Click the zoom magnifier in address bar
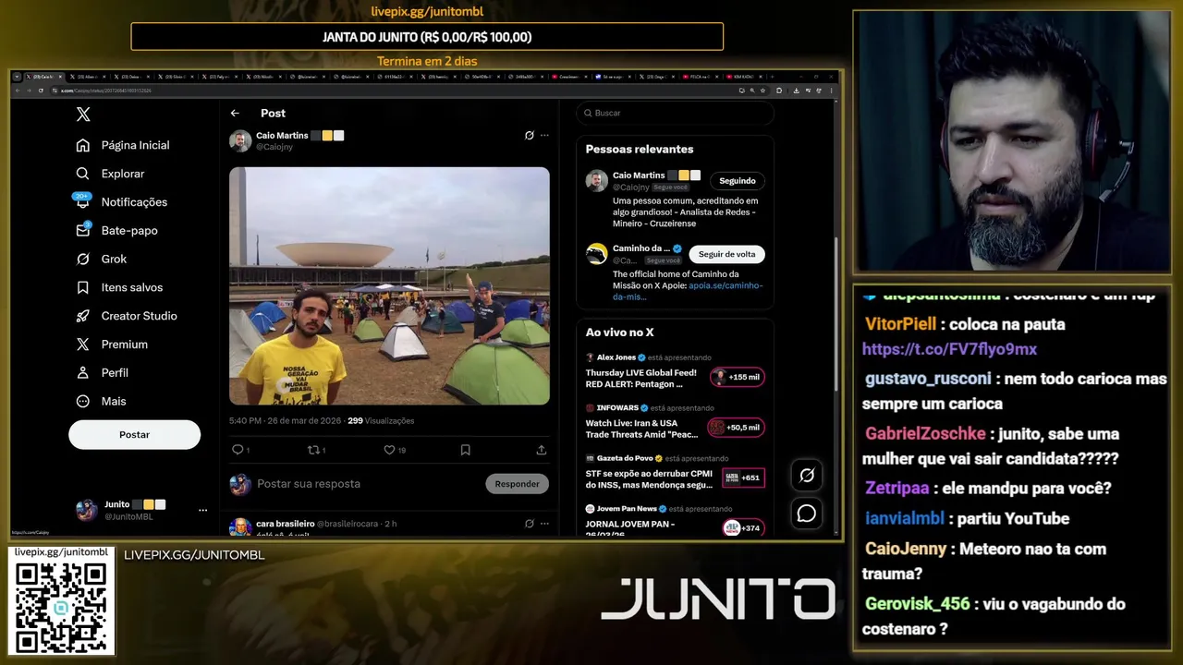1183x665 pixels. [x=752, y=91]
